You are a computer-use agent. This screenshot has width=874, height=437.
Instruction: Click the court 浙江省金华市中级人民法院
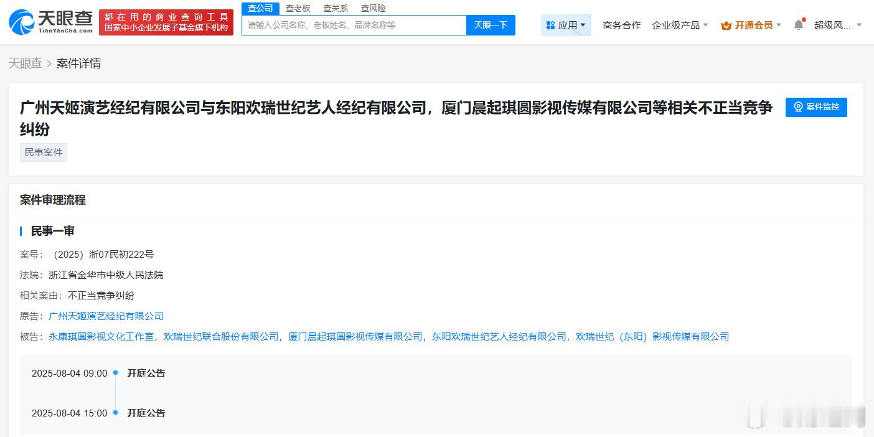pos(106,275)
